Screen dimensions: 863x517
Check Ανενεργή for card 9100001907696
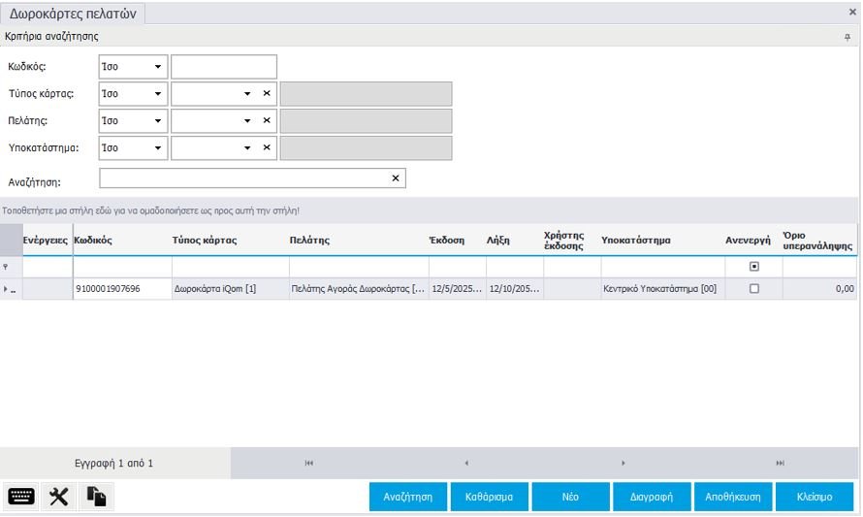[754, 289]
